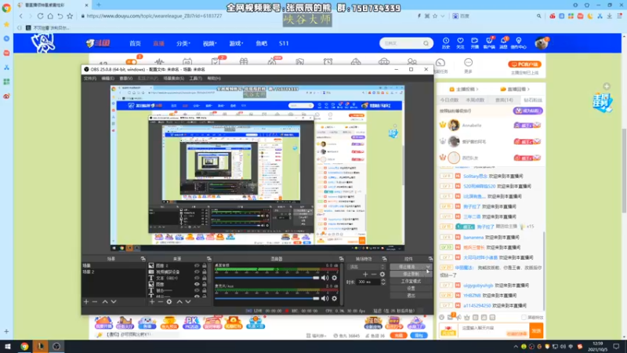Toggle visibility of first image source
This screenshot has height=353, width=627.
coord(197,265)
